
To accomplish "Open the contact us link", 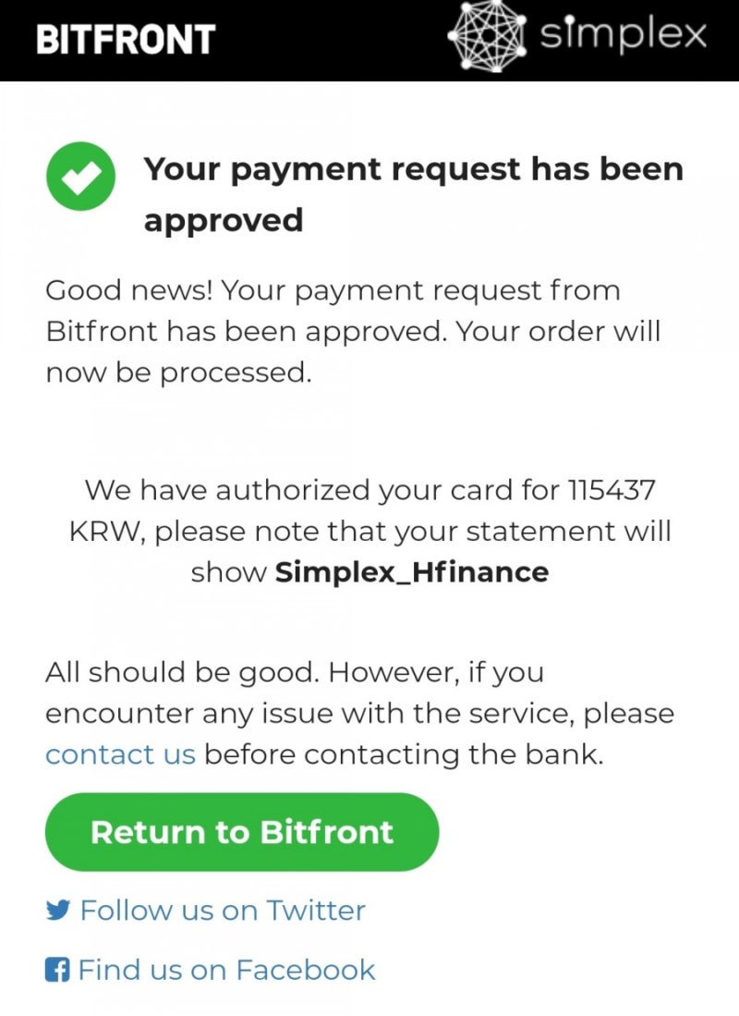I will [120, 754].
